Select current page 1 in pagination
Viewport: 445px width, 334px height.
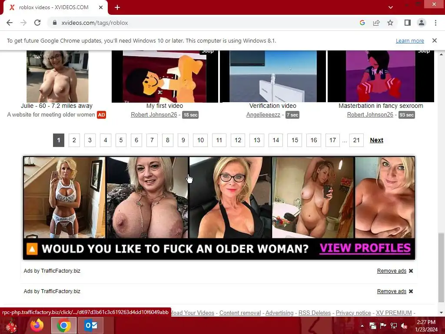click(59, 140)
